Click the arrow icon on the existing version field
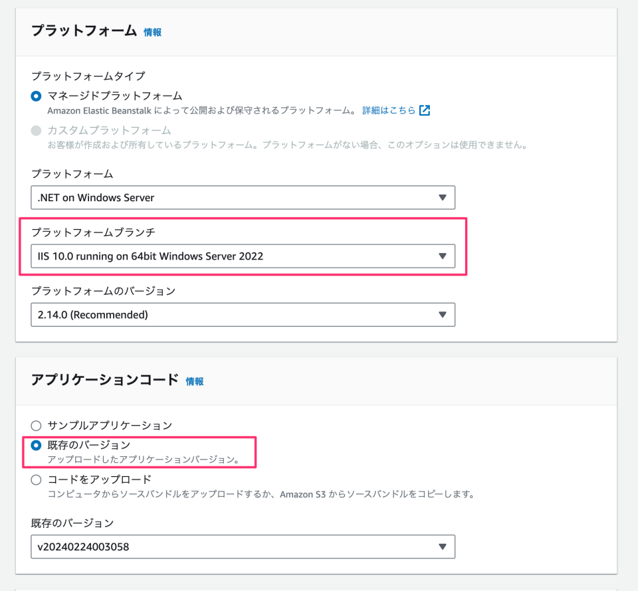The image size is (638, 591). pos(443,547)
